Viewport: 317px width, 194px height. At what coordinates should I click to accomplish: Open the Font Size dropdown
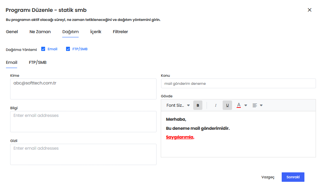(178, 105)
